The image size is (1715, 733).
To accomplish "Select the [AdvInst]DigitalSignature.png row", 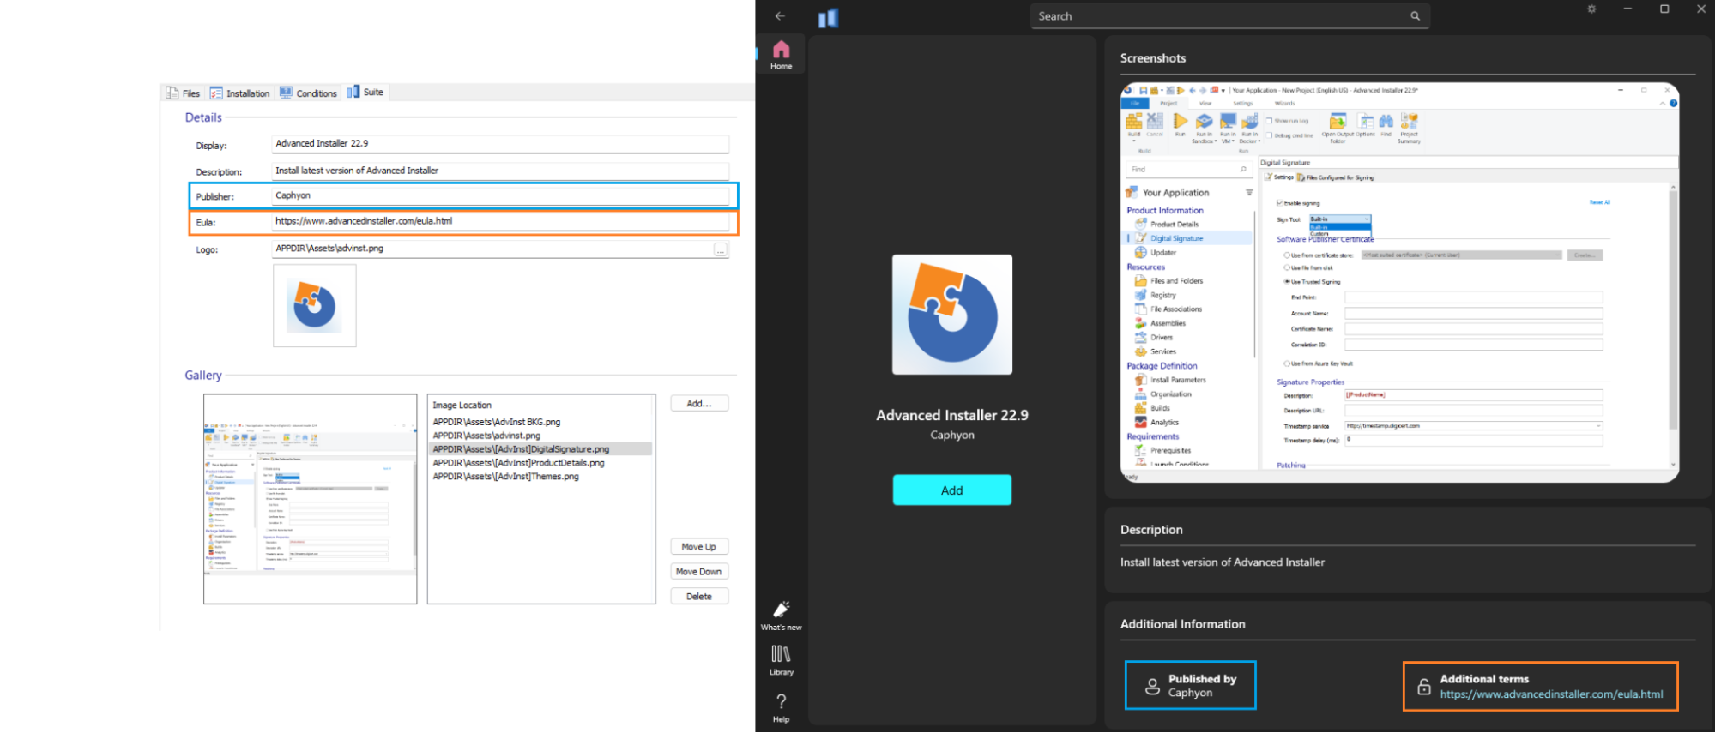I will (540, 449).
